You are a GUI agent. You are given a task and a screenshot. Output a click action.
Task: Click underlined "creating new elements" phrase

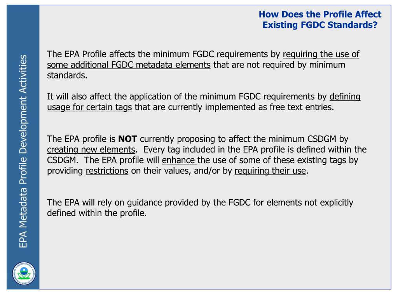click(91, 149)
